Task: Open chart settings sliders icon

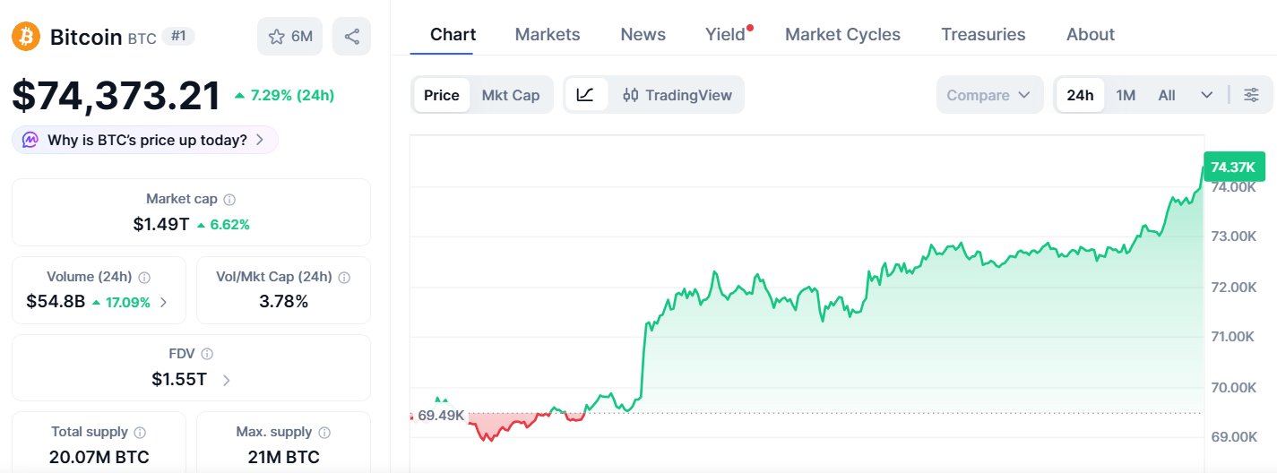Action: point(1252,95)
